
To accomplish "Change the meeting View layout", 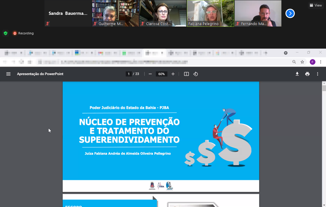I will pos(316,5).
